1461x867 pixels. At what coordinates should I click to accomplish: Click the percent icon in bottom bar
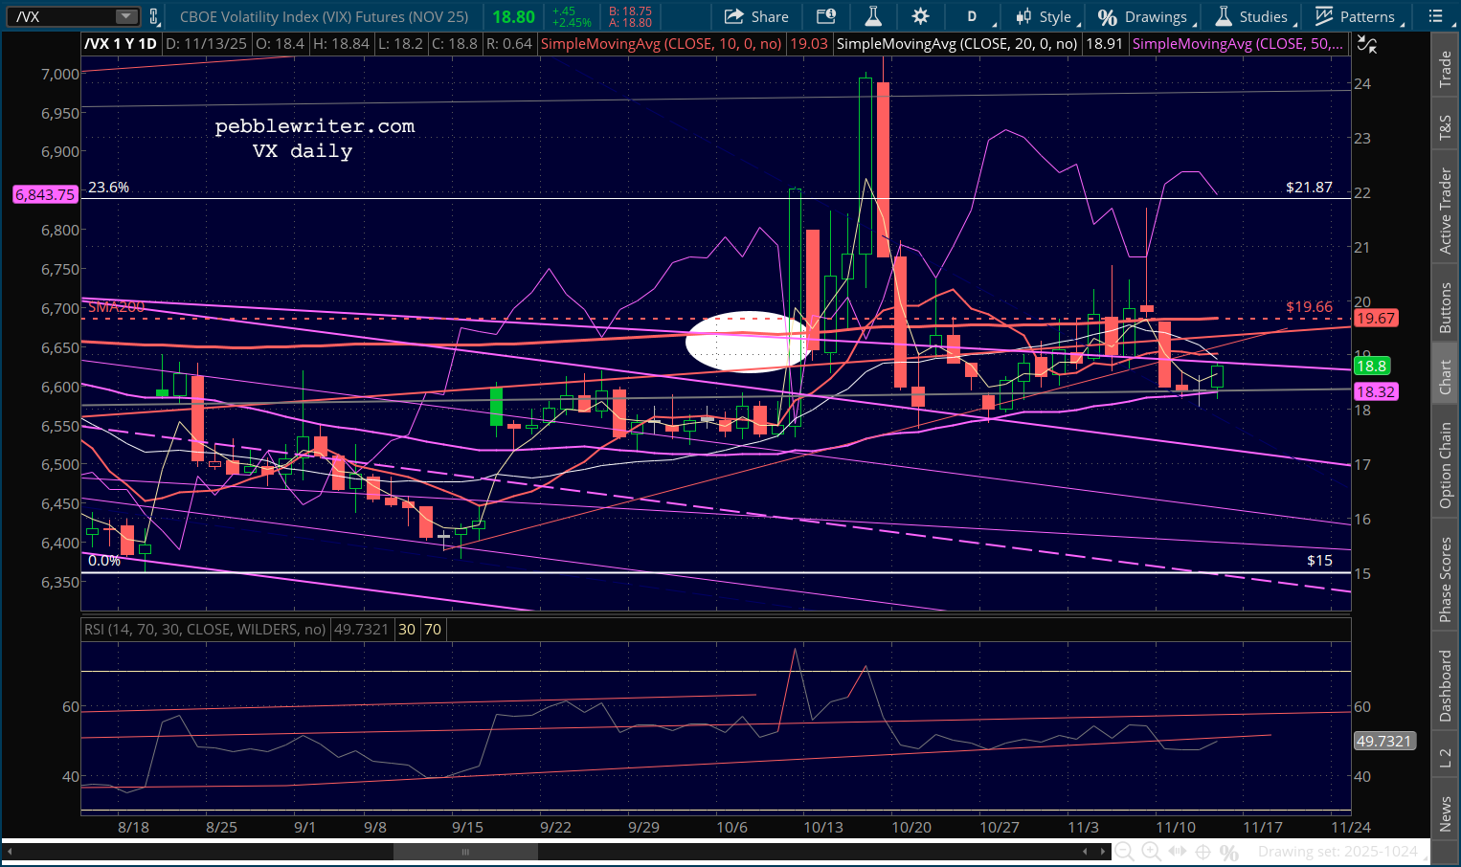point(1229,852)
